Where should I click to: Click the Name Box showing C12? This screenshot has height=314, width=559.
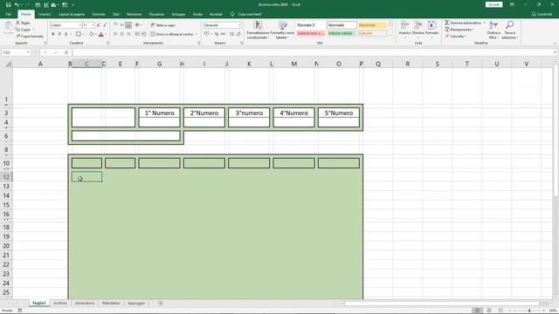[x=16, y=52]
